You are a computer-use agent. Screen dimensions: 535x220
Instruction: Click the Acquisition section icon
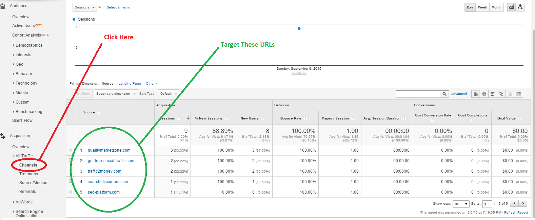pos(3,136)
